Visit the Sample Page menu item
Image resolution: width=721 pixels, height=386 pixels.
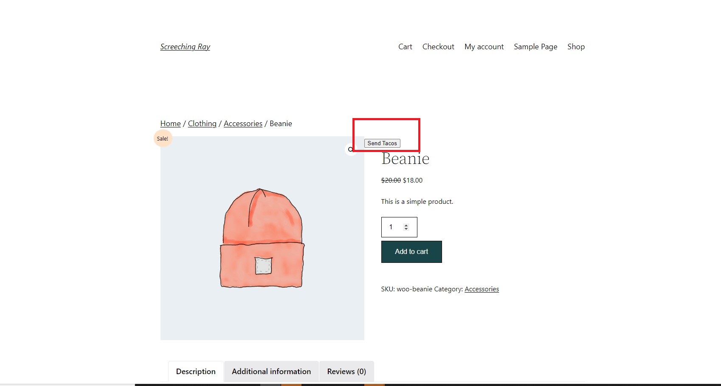[535, 46]
